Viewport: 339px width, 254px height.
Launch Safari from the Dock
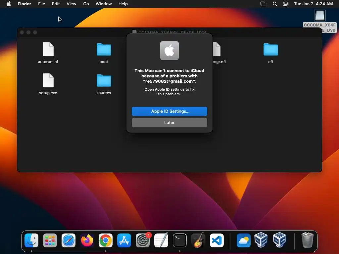pos(69,240)
